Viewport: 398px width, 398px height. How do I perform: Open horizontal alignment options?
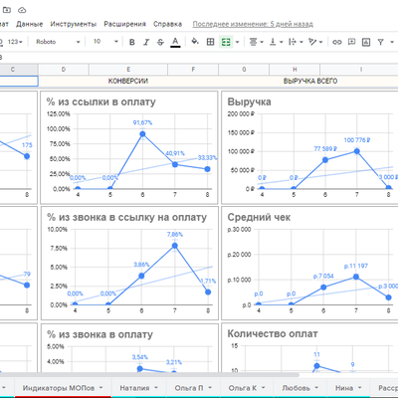point(256,42)
